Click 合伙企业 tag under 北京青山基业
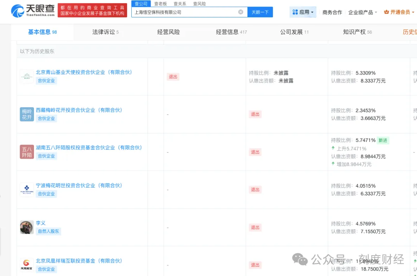The height and width of the screenshot is (276, 417). 46,81
